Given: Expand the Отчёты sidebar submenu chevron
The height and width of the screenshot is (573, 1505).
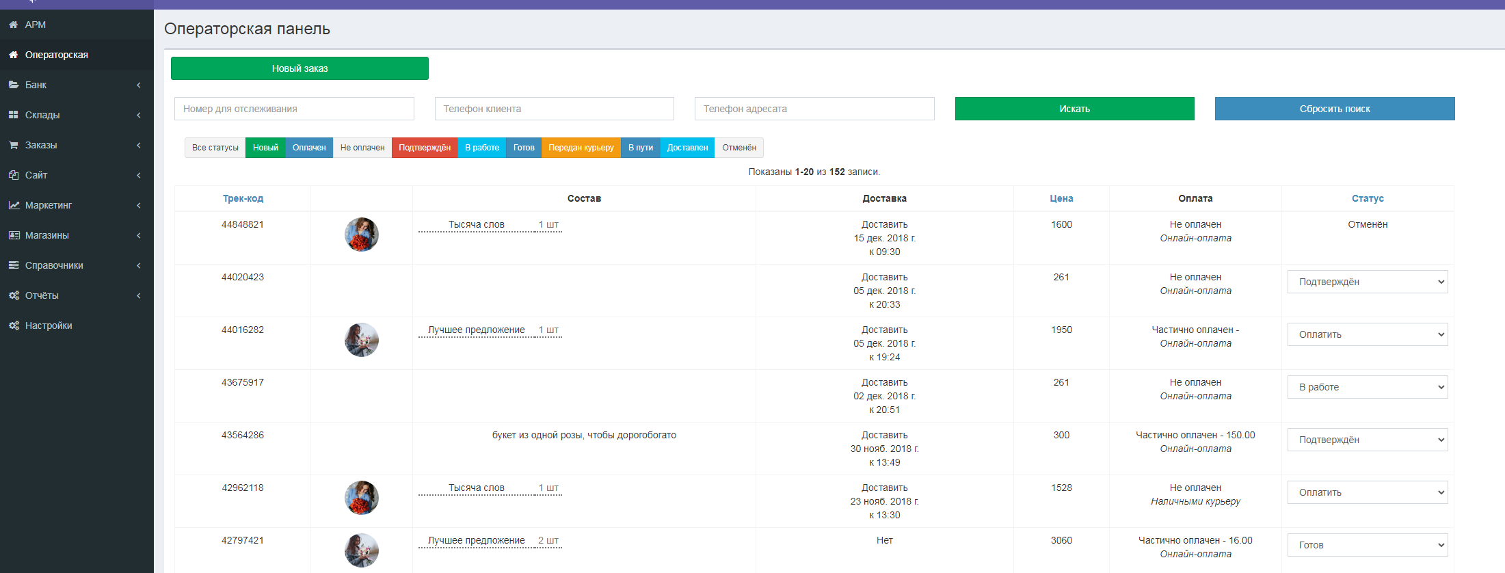Looking at the screenshot, I should (139, 295).
